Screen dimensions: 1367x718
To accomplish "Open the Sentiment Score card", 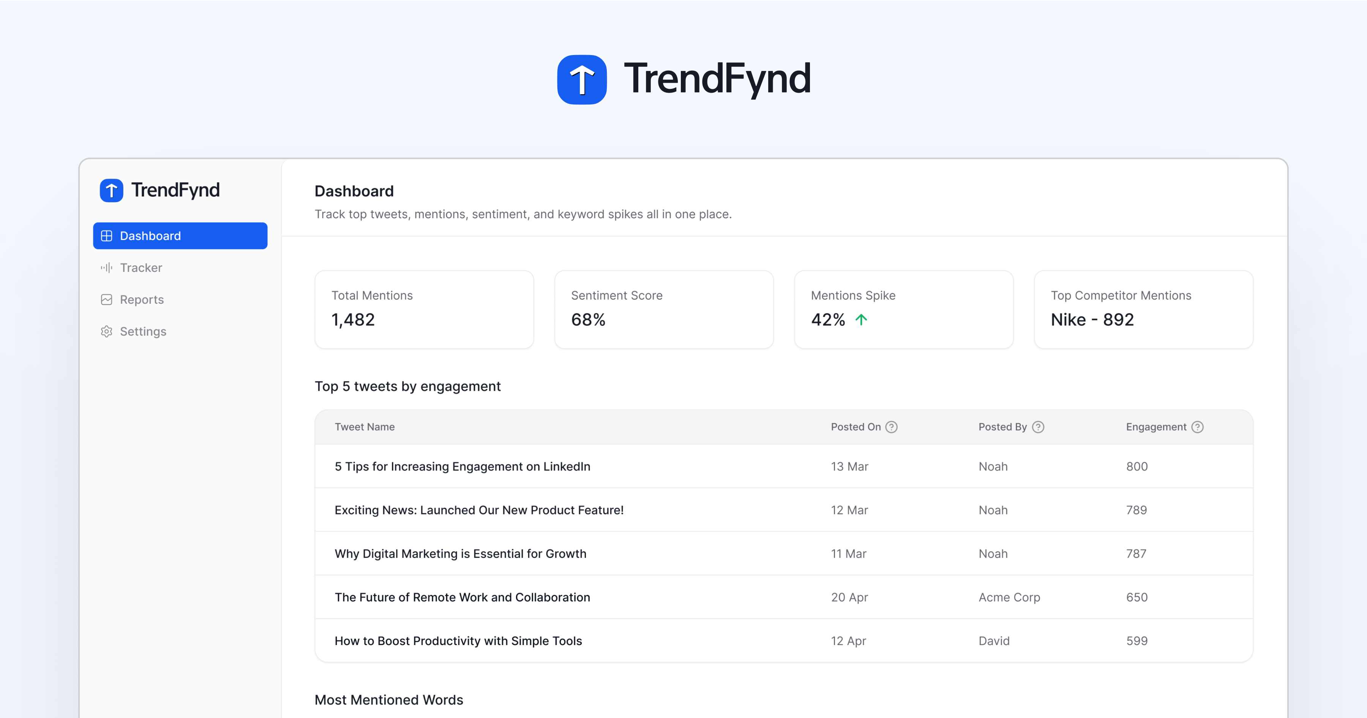I will (x=663, y=309).
